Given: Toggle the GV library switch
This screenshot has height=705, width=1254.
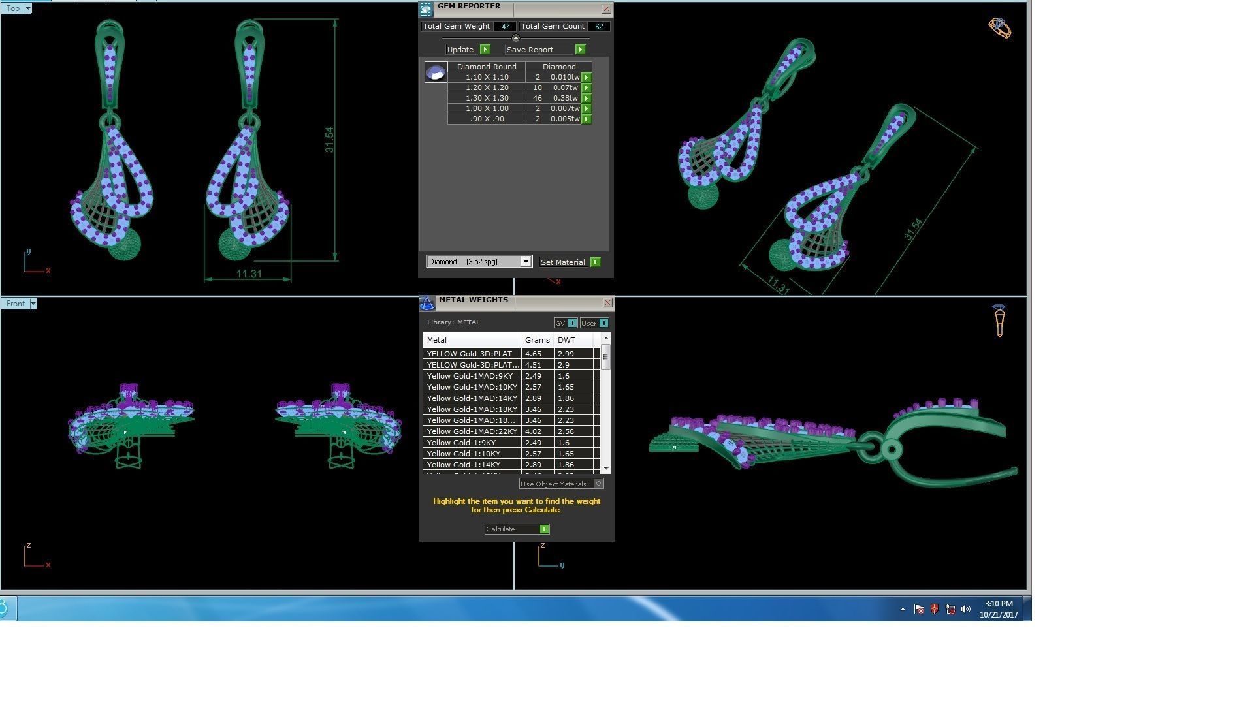Looking at the screenshot, I should pos(572,323).
